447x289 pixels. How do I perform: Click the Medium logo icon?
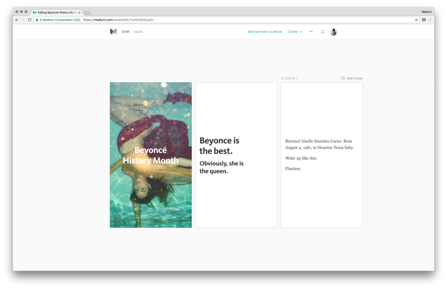pos(114,32)
